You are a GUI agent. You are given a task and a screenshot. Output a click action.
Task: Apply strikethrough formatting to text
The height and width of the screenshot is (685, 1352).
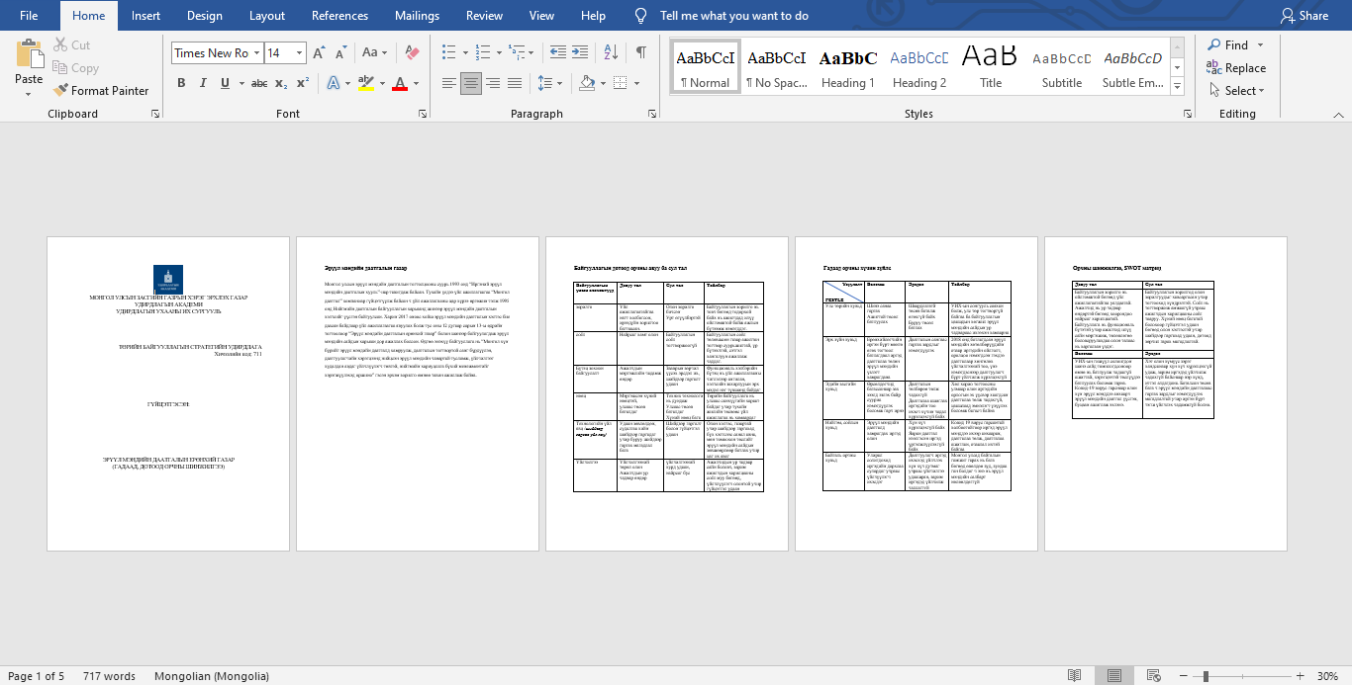(x=258, y=83)
